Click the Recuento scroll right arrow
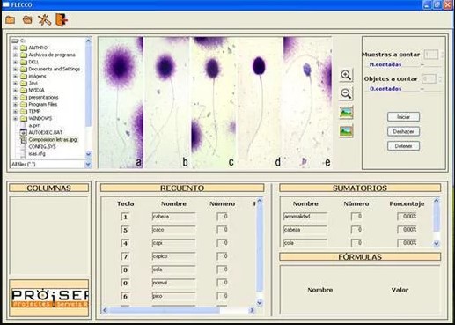 [252, 310]
